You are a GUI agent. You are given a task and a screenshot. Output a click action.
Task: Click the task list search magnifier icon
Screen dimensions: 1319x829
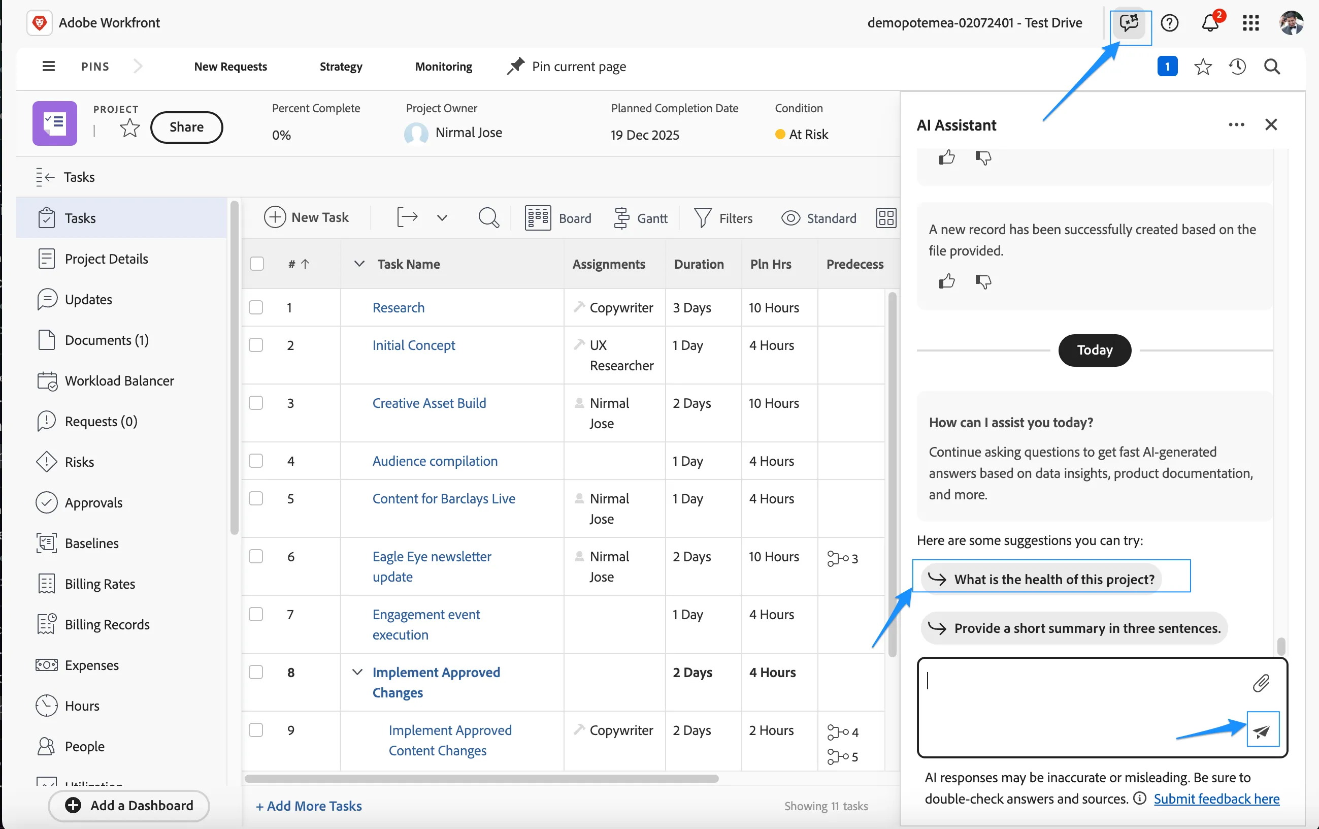488,218
